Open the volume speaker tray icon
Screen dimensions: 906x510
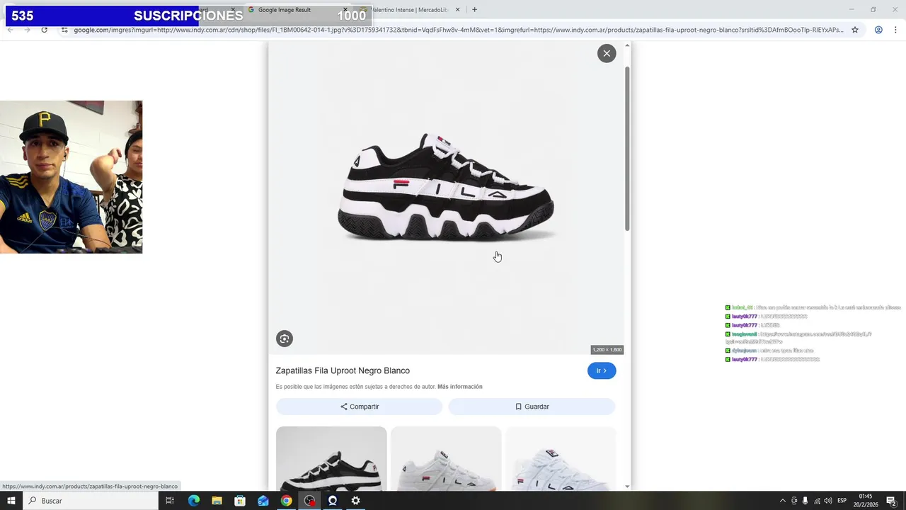[x=828, y=501]
